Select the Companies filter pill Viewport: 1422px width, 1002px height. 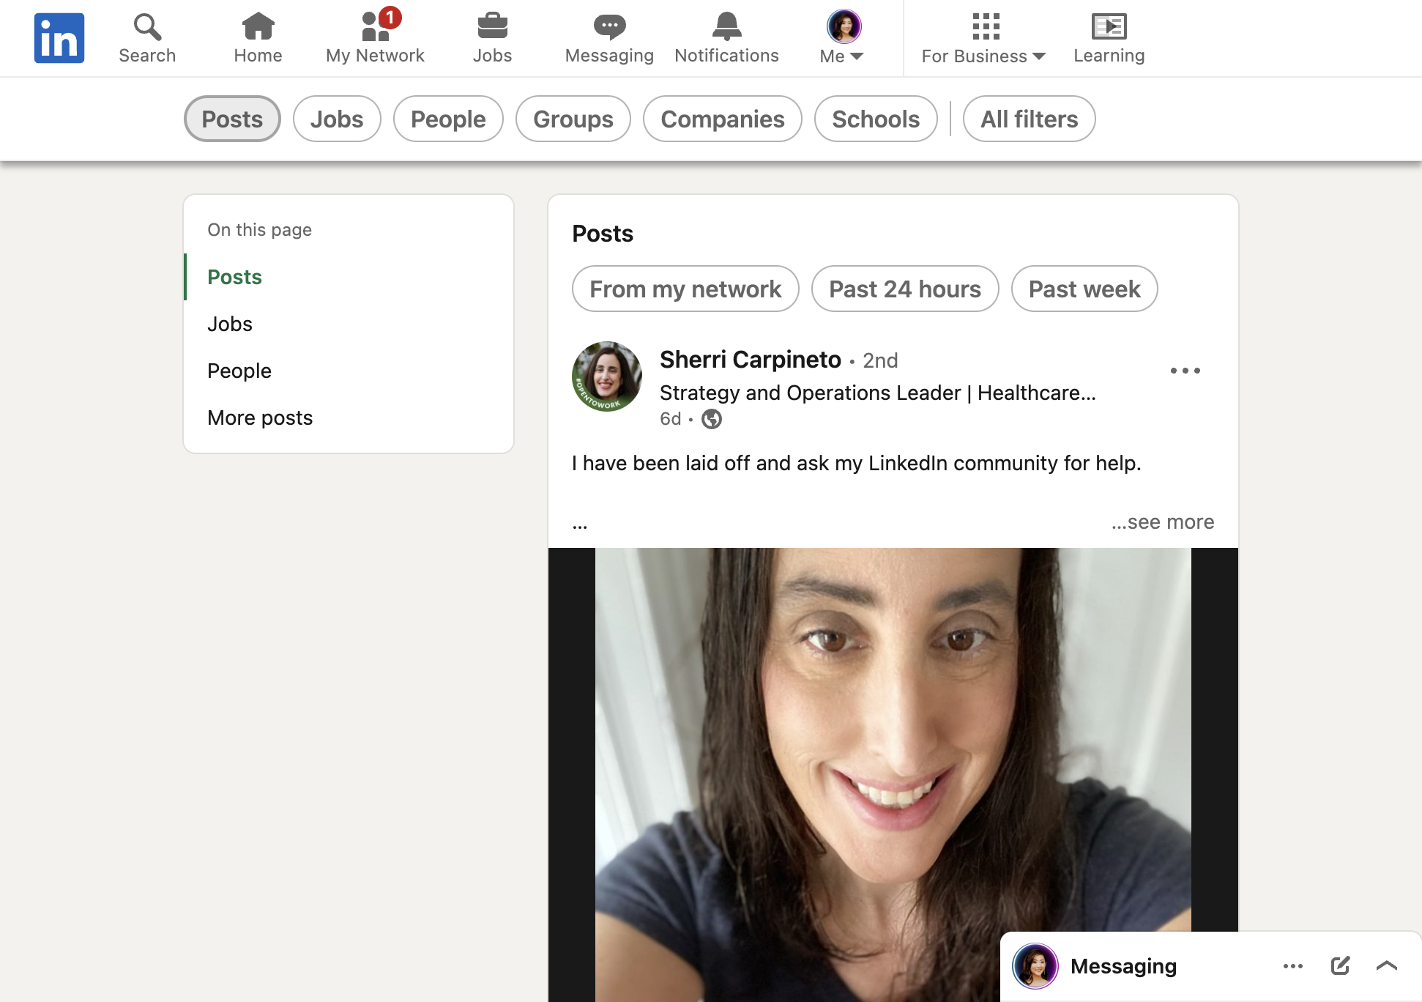click(x=723, y=119)
